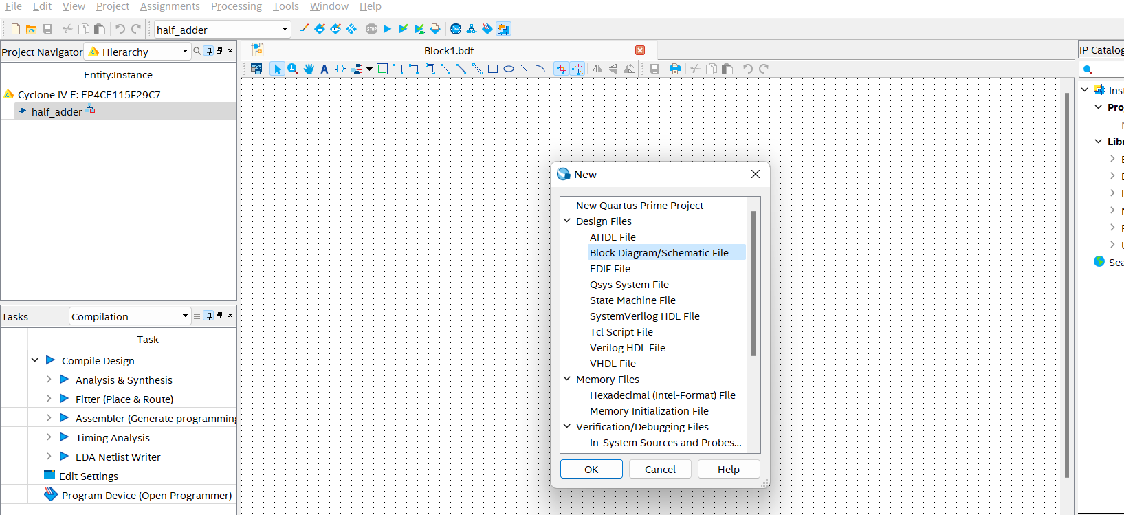
Task: Open the Tools menu
Action: (286, 6)
